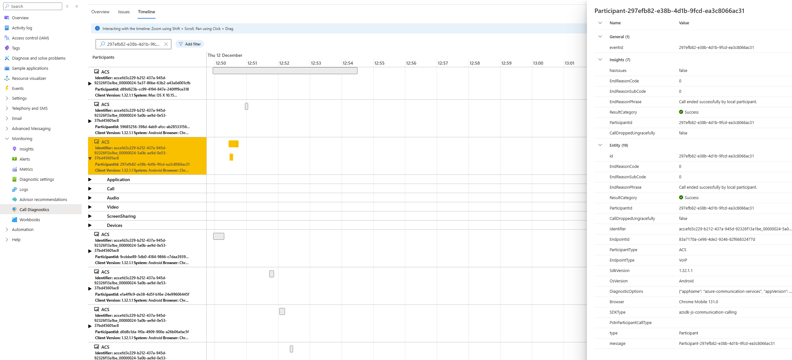
Task: Collapse the Entity (19) section
Action: [x=600, y=145]
